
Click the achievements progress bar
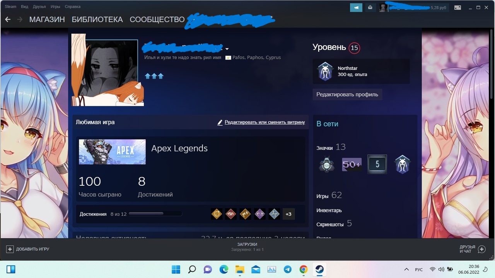155,214
